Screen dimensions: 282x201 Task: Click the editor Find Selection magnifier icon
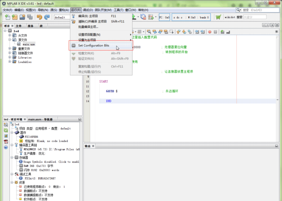(149, 32)
